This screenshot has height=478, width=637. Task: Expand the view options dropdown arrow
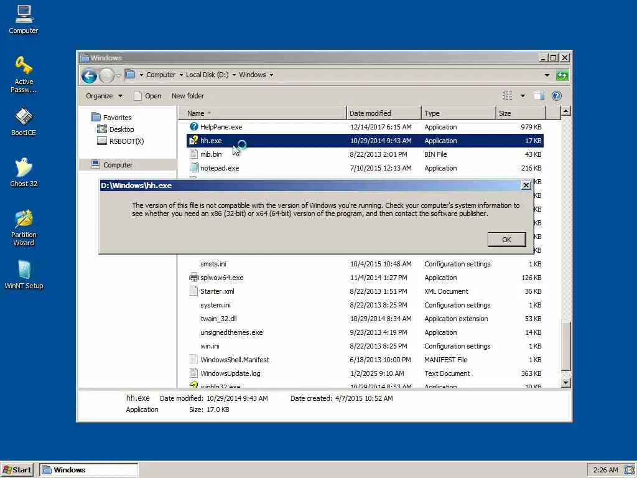click(x=523, y=96)
